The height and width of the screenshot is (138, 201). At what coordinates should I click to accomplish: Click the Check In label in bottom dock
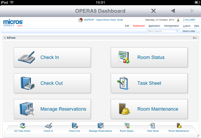(x=48, y=131)
